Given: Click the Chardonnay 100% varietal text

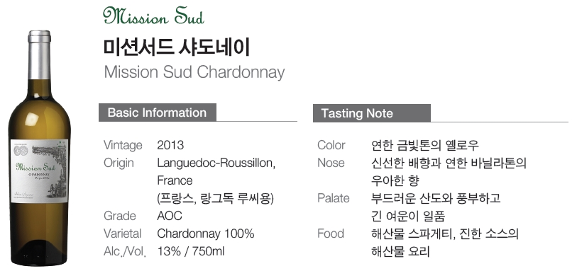Looking at the screenshot, I should pyautogui.click(x=206, y=233).
